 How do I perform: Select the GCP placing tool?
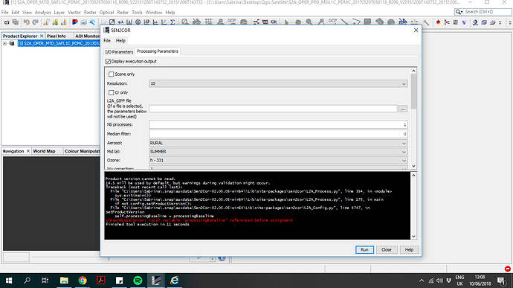click(x=333, y=22)
